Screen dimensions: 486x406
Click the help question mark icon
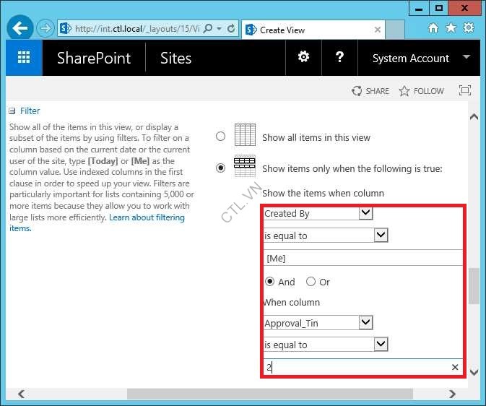(339, 59)
